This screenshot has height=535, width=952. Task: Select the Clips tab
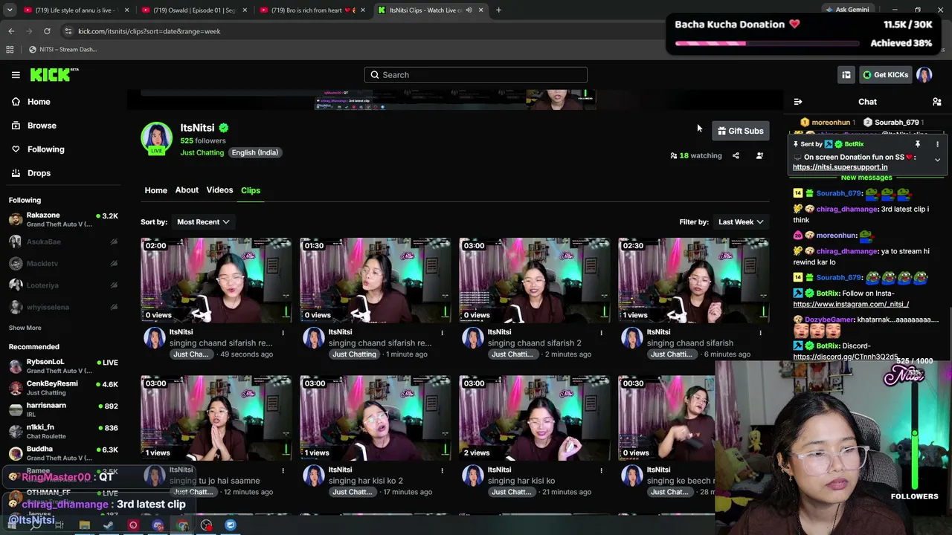(x=251, y=190)
